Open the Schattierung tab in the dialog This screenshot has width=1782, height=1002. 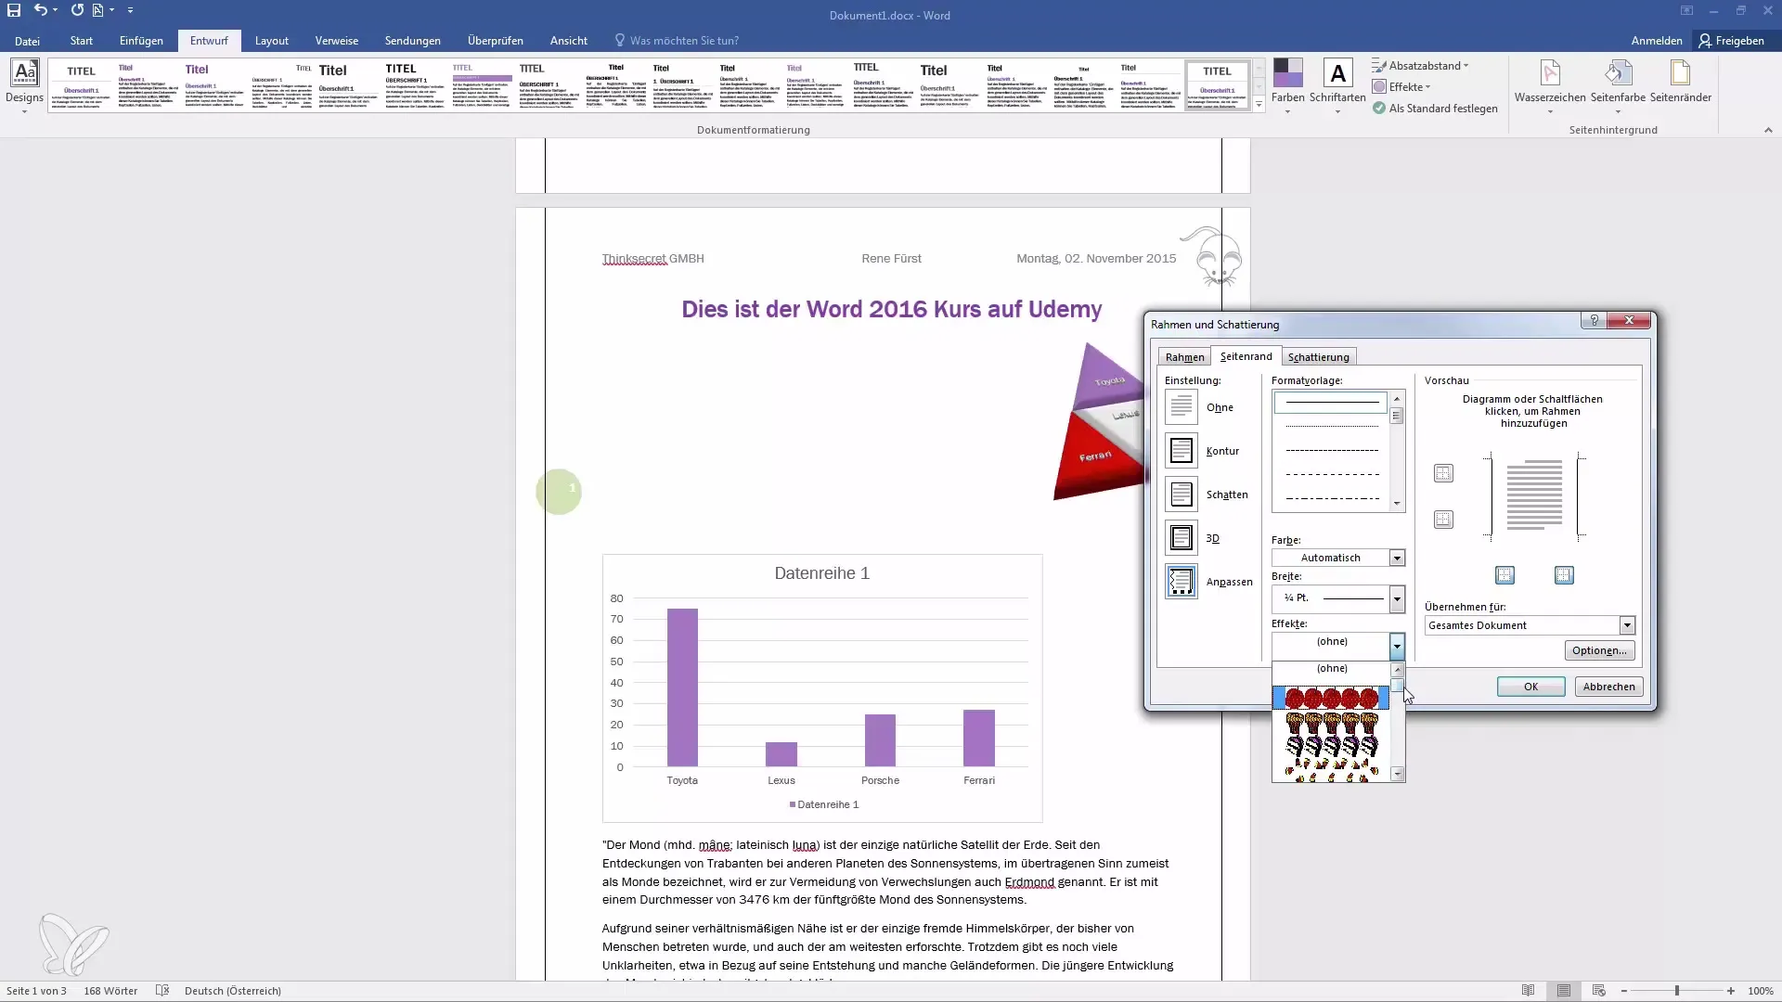pyautogui.click(x=1318, y=357)
